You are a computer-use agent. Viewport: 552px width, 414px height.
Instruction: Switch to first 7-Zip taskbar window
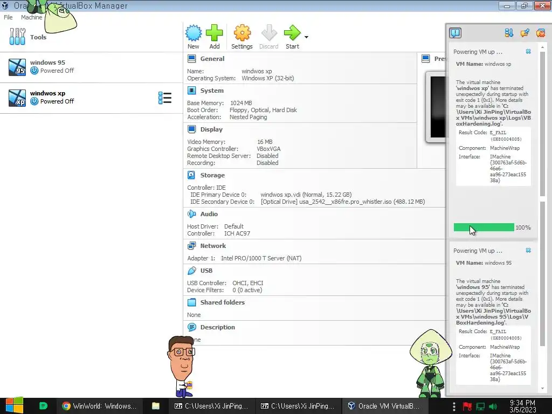click(211, 406)
